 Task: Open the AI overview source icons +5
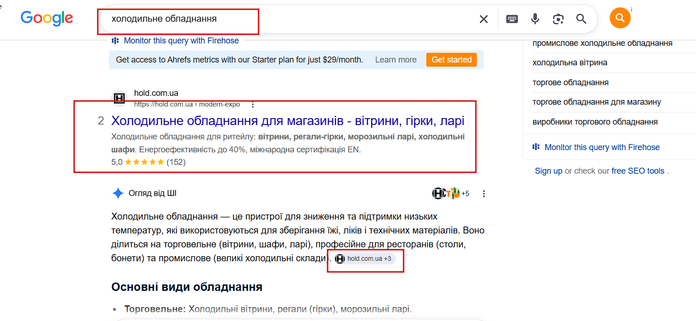[450, 194]
